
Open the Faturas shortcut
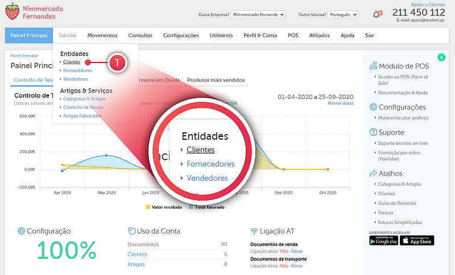[x=386, y=213]
